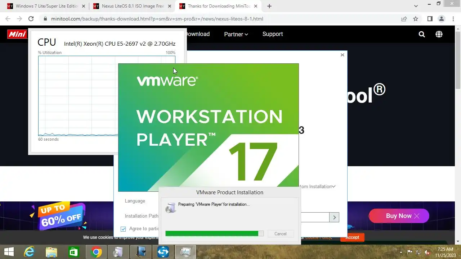Show hidden system tray icons
This screenshot has height=259, width=461.
click(401, 252)
